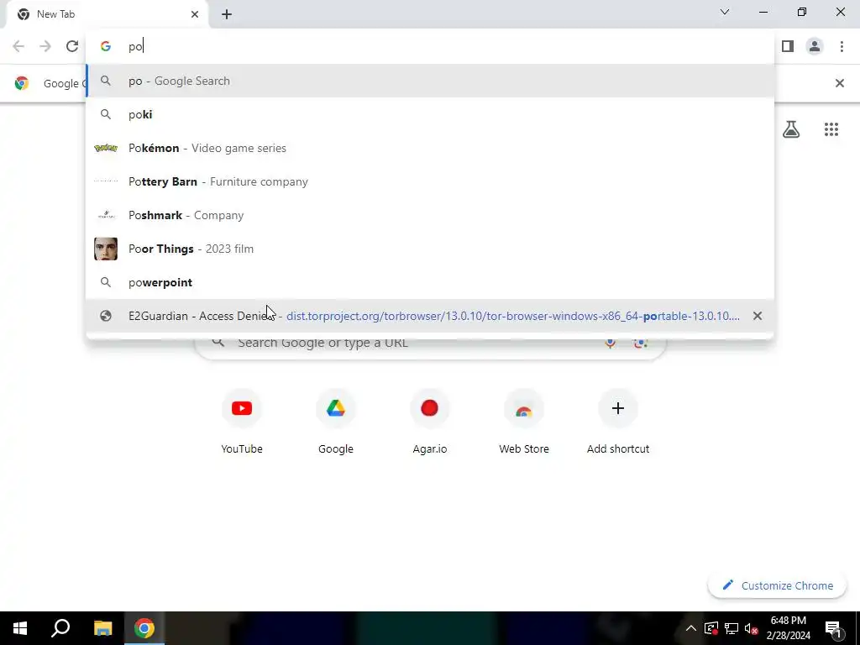Click the security tray icon with red dot

coord(711,628)
